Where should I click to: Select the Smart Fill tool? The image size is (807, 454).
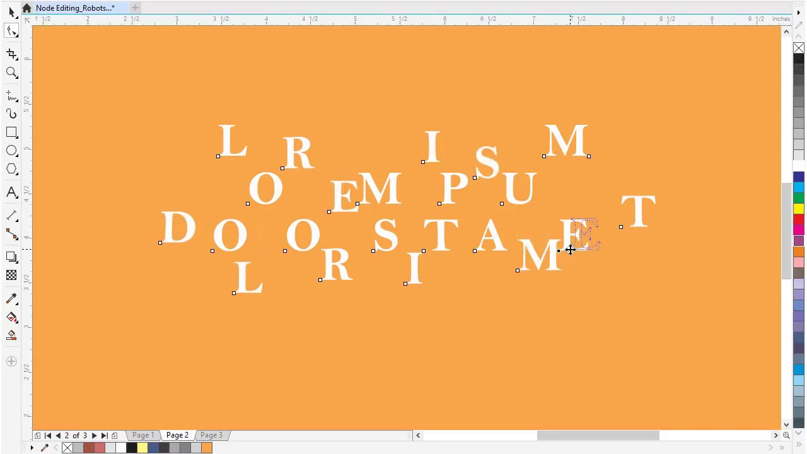tap(11, 335)
